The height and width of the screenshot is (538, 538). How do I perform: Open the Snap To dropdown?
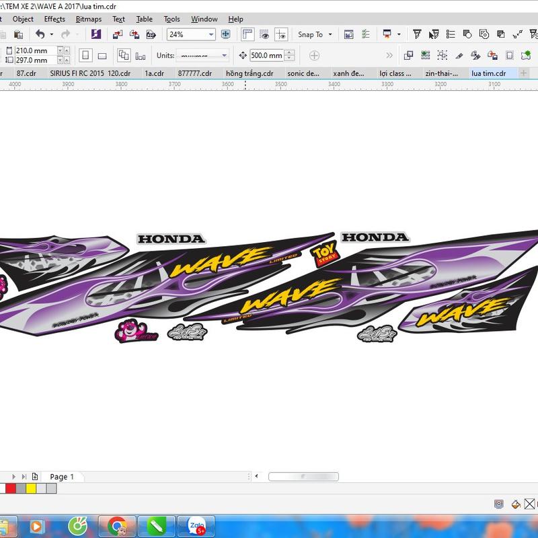pyautogui.click(x=315, y=34)
